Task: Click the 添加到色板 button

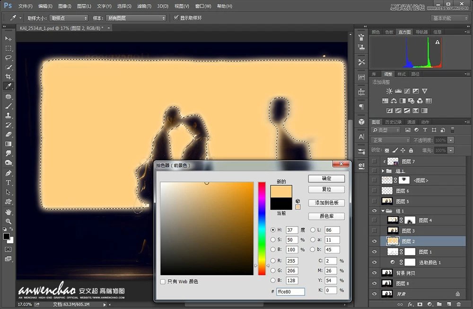Action: tap(326, 203)
